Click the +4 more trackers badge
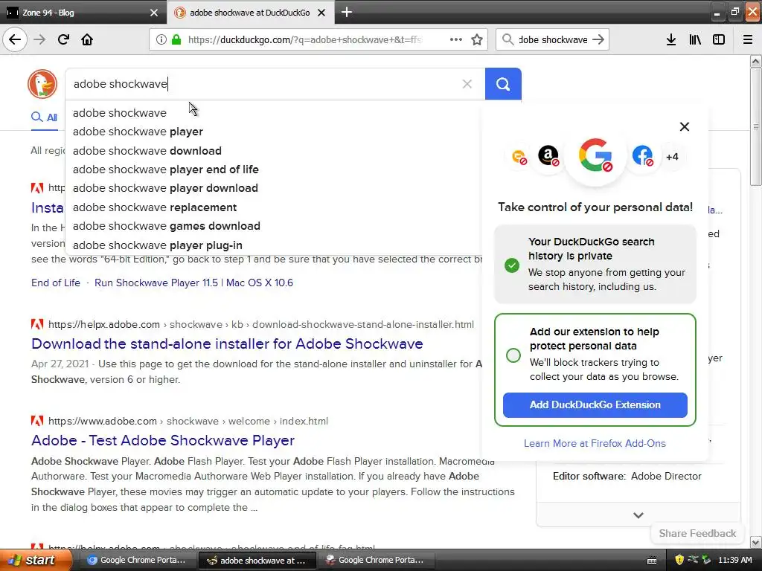The height and width of the screenshot is (571, 762). 672,157
